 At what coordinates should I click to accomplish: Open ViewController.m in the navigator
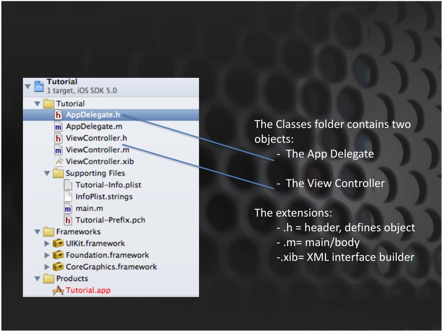coord(97,150)
